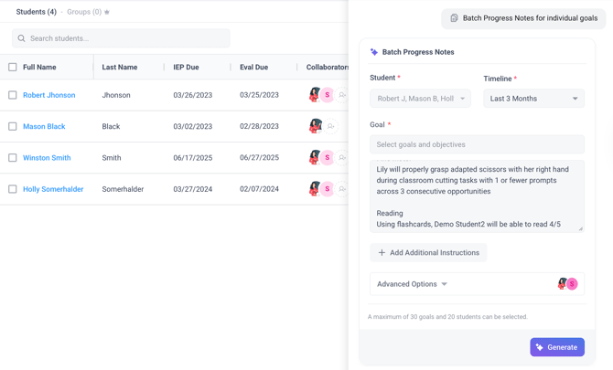The width and height of the screenshot is (613, 370).
Task: Click the sparkle icon next to Batch Progress Notes heading
Action: pos(374,52)
